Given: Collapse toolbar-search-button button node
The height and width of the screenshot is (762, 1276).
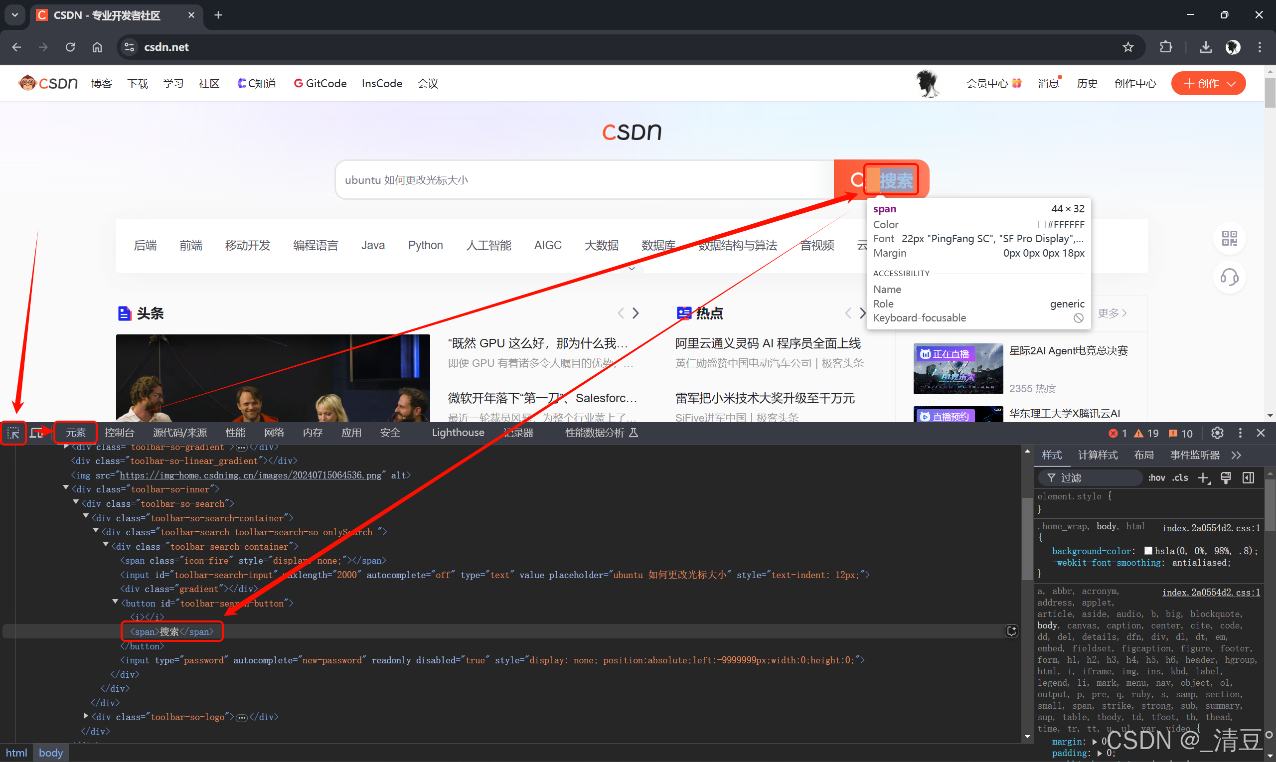Looking at the screenshot, I should coord(116,602).
